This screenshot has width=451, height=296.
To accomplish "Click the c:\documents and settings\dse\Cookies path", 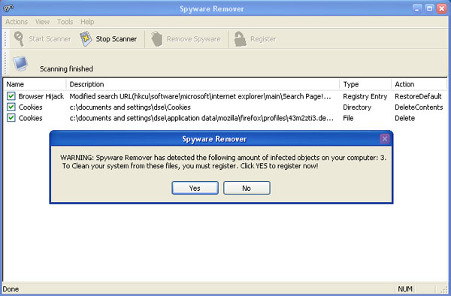I will point(130,107).
